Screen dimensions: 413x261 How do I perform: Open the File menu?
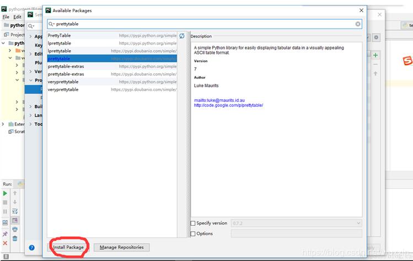pyautogui.click(x=6, y=17)
